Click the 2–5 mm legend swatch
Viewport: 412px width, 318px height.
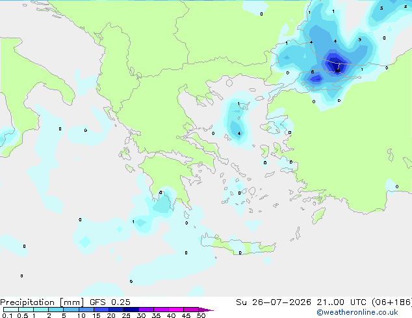coord(56,310)
